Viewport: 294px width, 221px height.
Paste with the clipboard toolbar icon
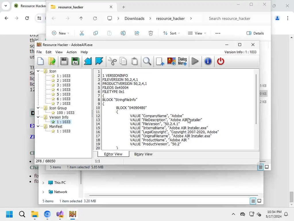(x=134, y=61)
